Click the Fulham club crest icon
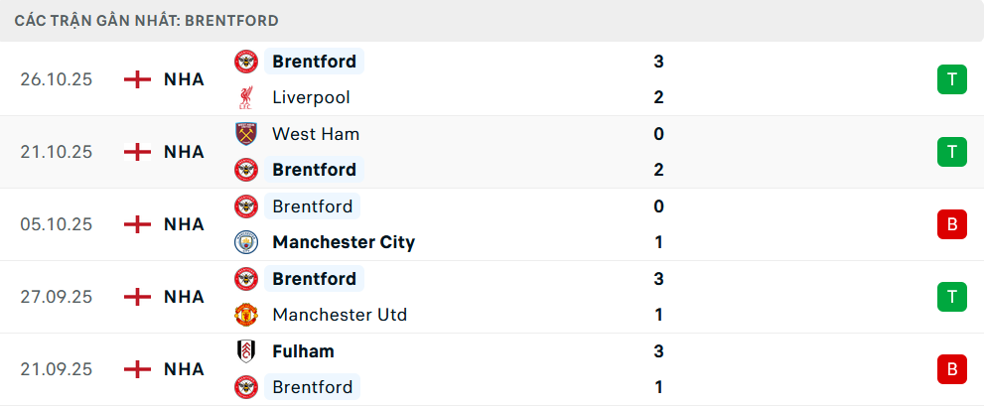This screenshot has width=985, height=408. pos(245,351)
